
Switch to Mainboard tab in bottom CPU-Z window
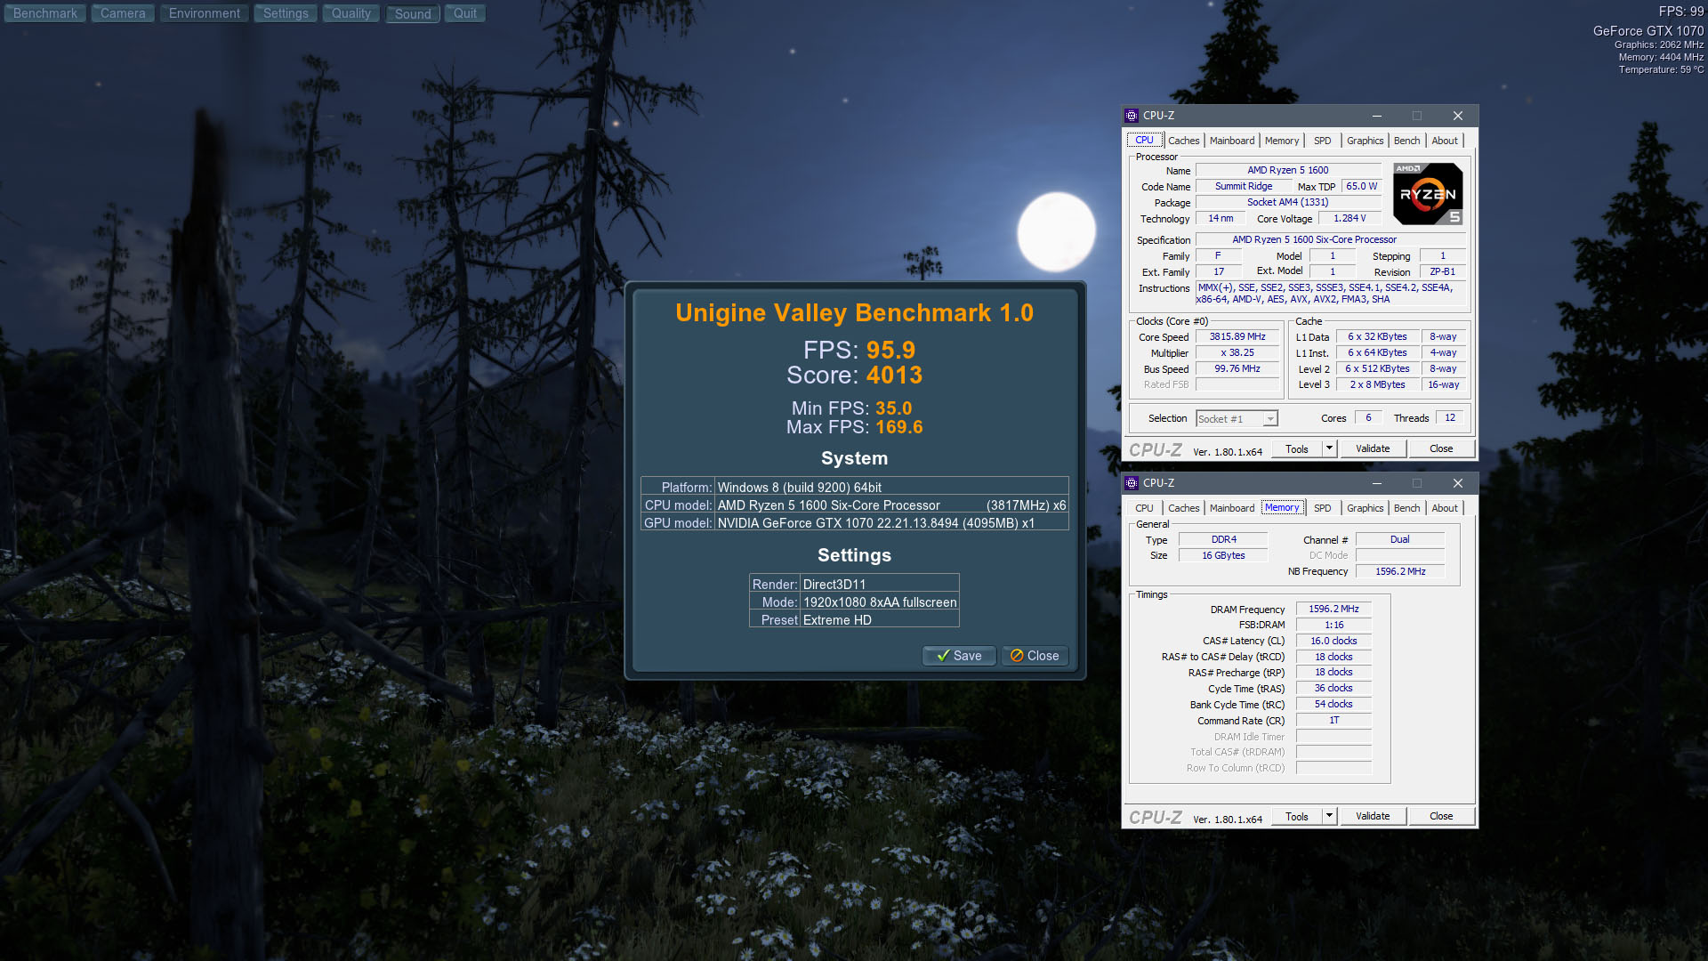coord(1232,508)
